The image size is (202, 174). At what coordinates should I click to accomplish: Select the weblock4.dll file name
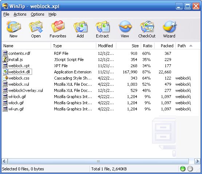pos(19,72)
